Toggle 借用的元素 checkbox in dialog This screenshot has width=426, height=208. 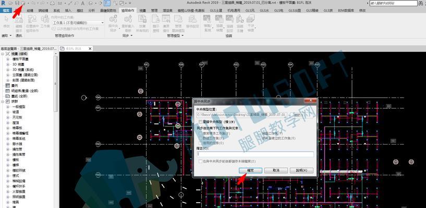201,142
